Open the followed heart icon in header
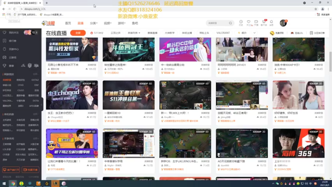 [249, 22]
